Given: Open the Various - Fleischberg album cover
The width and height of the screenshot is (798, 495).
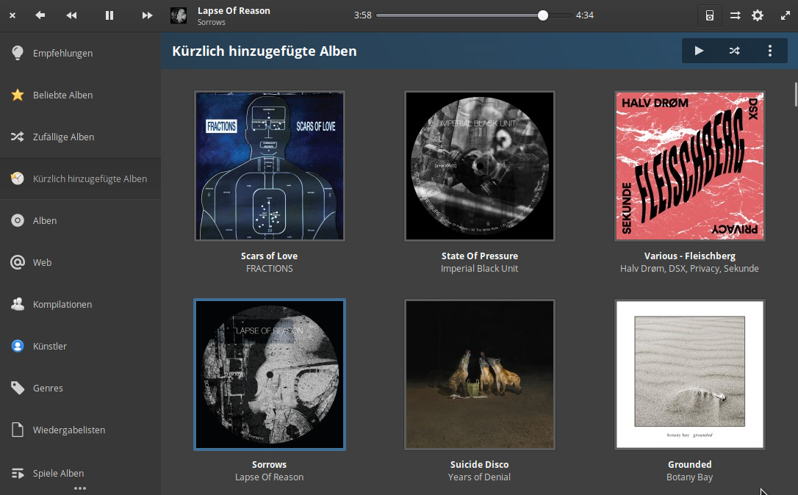Looking at the screenshot, I should [689, 166].
